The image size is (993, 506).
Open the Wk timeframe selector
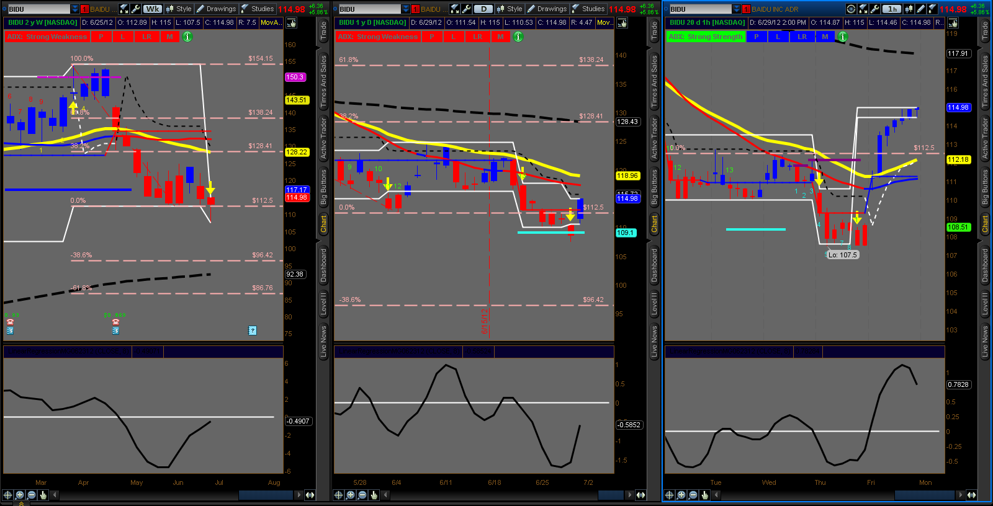(153, 9)
